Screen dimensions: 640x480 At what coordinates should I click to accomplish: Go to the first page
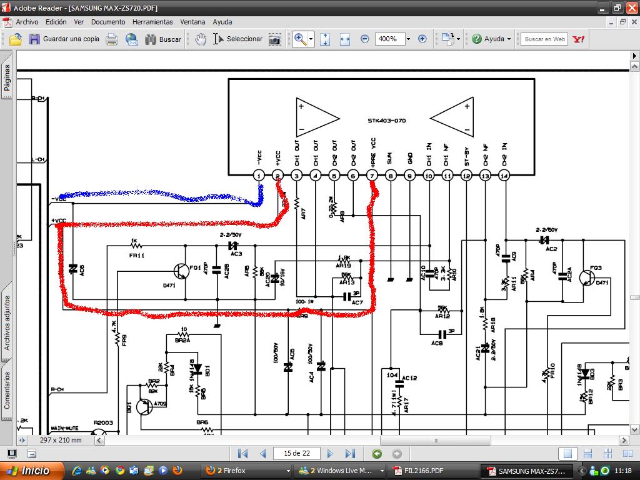coord(243,454)
